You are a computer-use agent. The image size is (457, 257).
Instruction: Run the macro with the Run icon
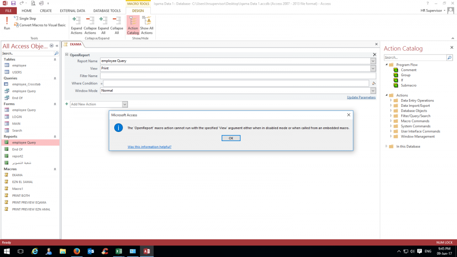(7, 23)
